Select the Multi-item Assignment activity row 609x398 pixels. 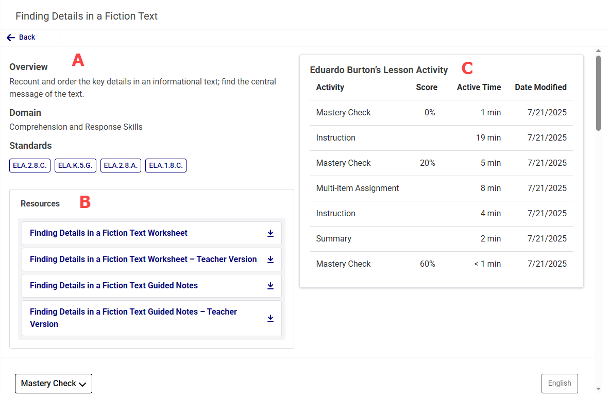pyautogui.click(x=441, y=188)
